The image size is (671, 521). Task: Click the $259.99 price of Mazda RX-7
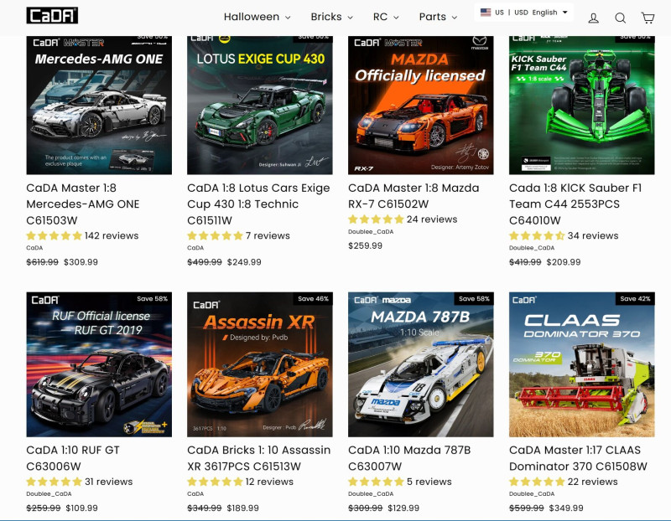pos(365,245)
